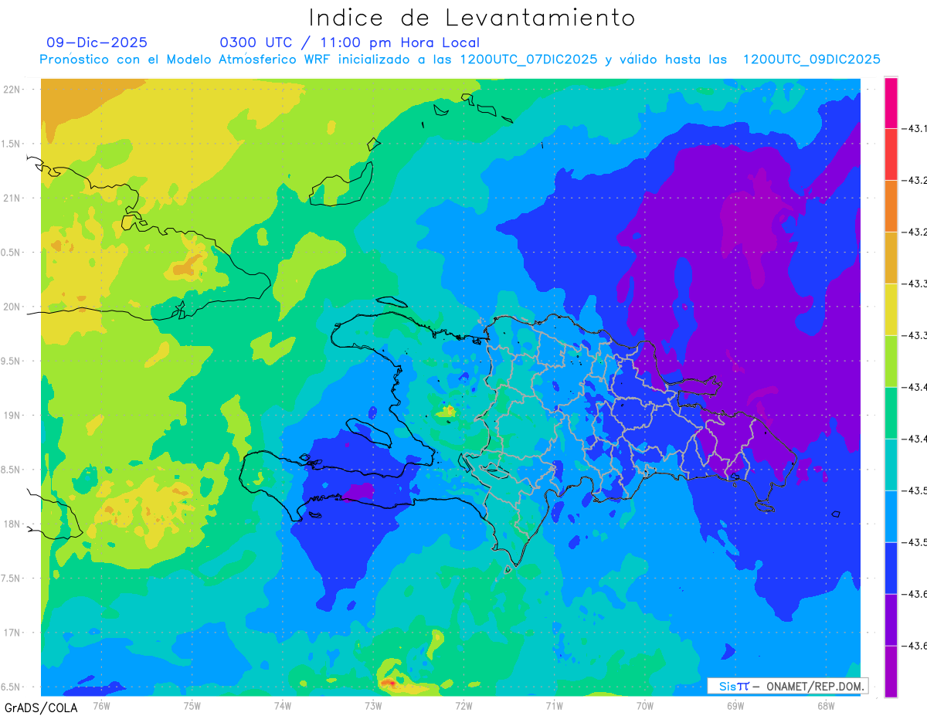
Task: Click the 70W longitude label
Action: coord(644,705)
